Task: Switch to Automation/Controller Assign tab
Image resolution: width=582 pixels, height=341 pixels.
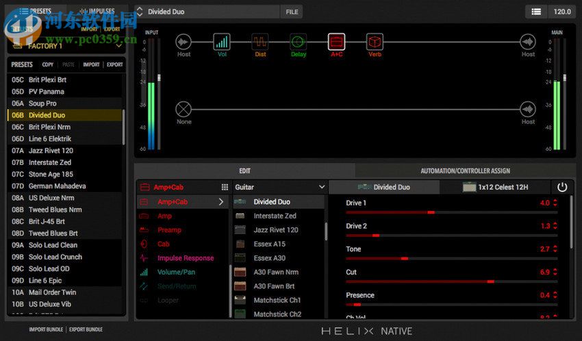Action: (x=465, y=171)
